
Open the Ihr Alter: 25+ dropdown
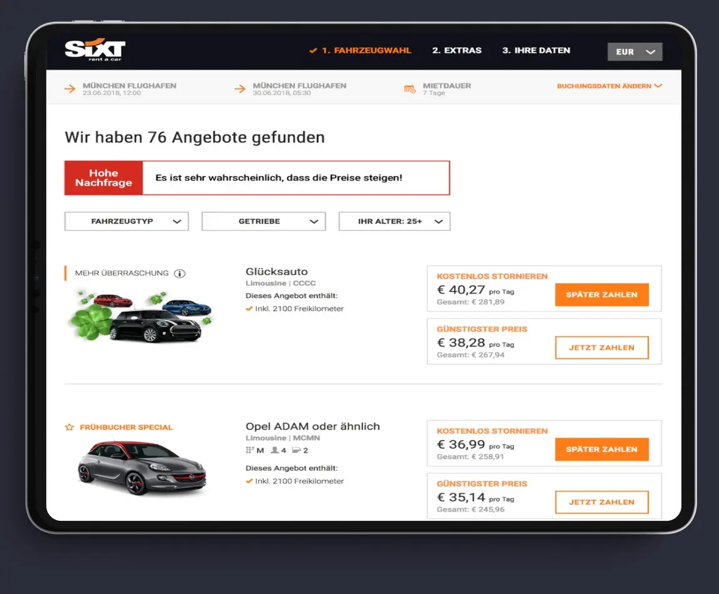[395, 222]
